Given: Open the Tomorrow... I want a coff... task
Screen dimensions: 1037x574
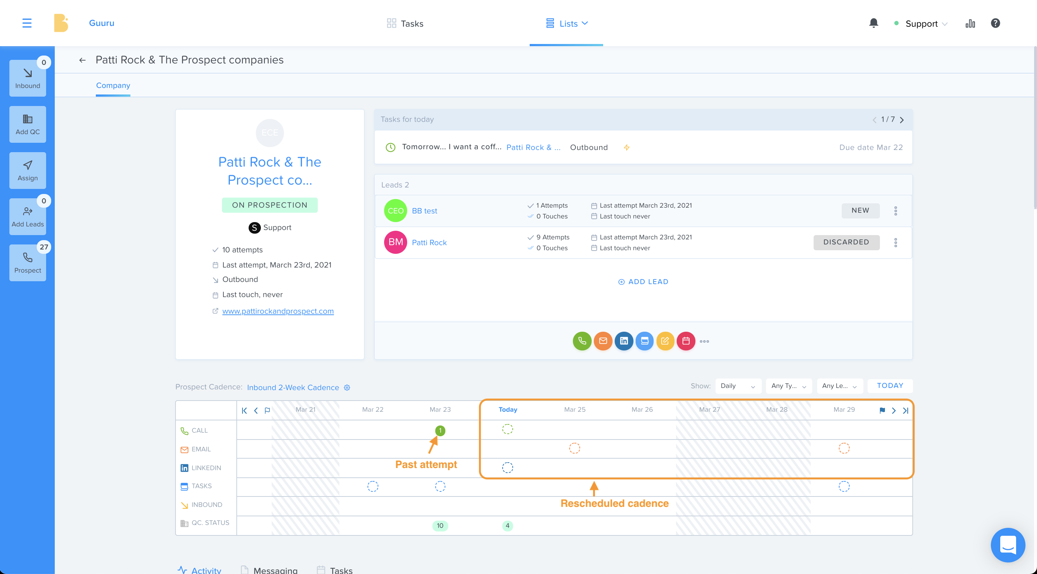Looking at the screenshot, I should (x=451, y=147).
